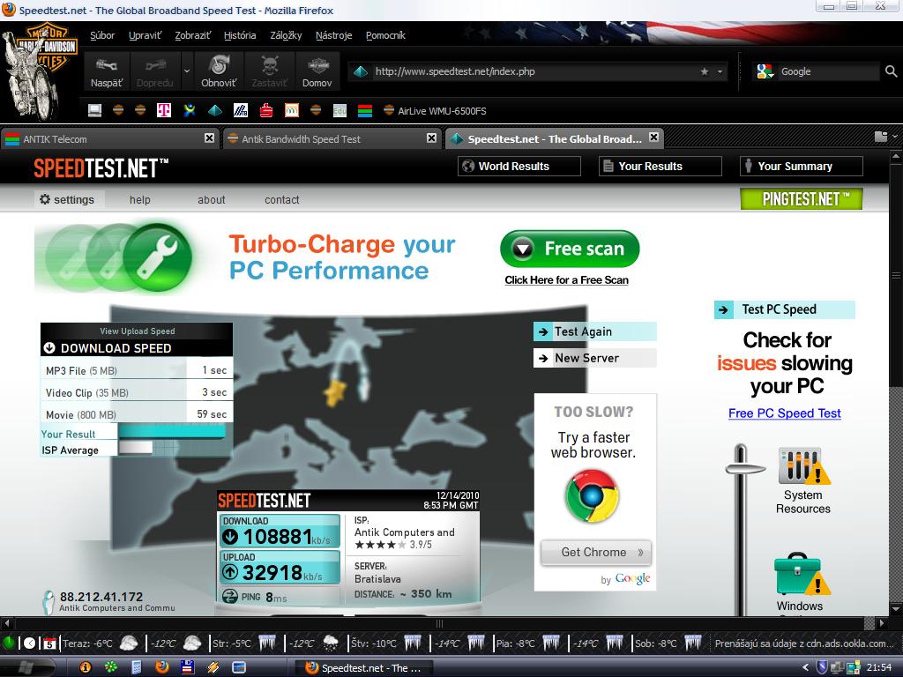Click the Get Chrome button

[x=596, y=552]
